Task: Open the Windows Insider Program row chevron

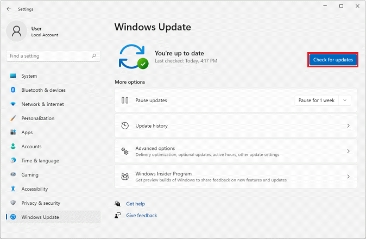Action: (x=348, y=177)
